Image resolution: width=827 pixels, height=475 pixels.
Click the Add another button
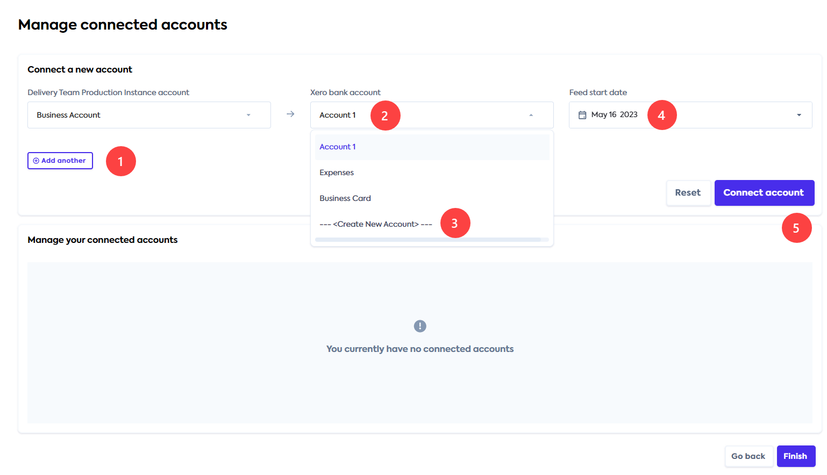tap(60, 160)
